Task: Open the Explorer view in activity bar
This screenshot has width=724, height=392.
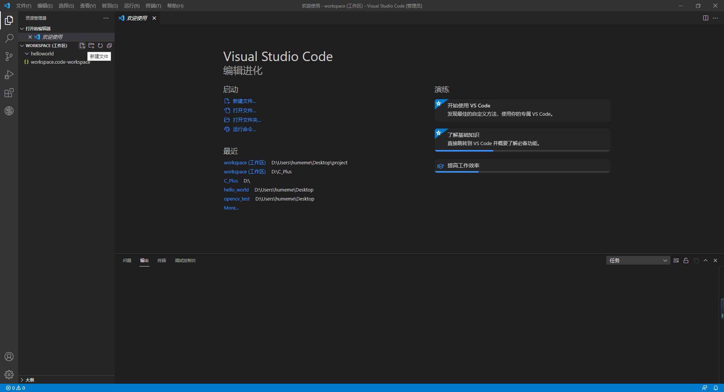Action: 9,20
